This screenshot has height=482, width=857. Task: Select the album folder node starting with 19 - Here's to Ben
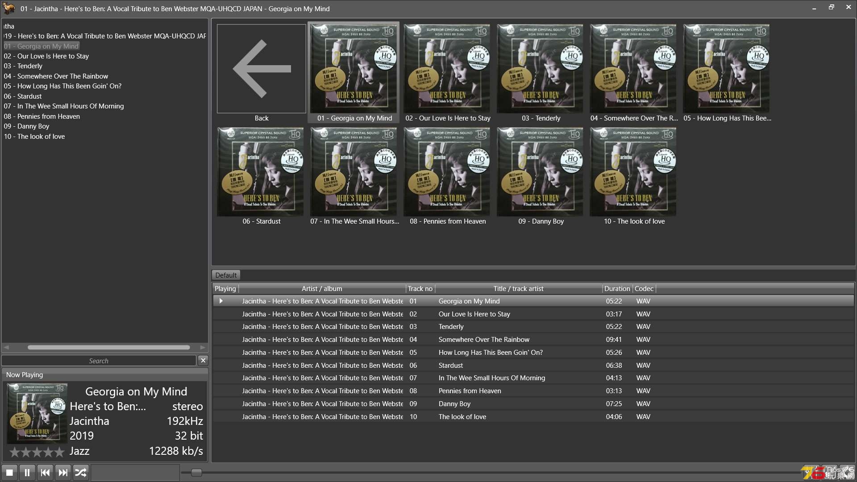coord(105,36)
